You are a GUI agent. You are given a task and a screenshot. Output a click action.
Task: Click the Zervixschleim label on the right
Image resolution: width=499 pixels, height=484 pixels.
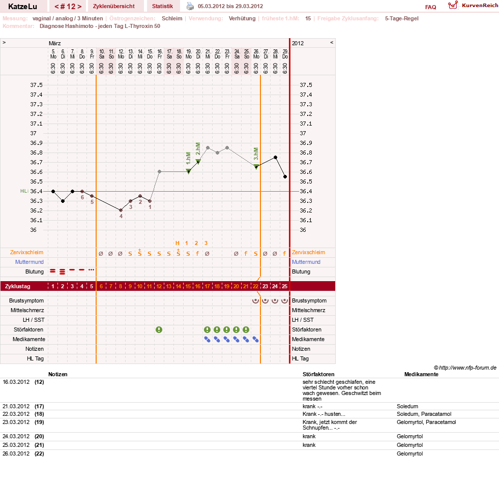(x=308, y=252)
